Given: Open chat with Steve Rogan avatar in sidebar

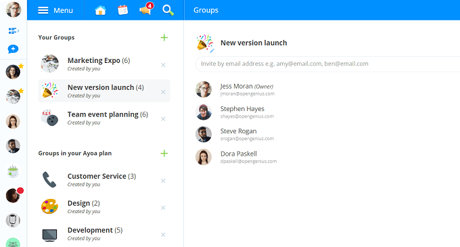Looking at the screenshot, I should (x=14, y=146).
